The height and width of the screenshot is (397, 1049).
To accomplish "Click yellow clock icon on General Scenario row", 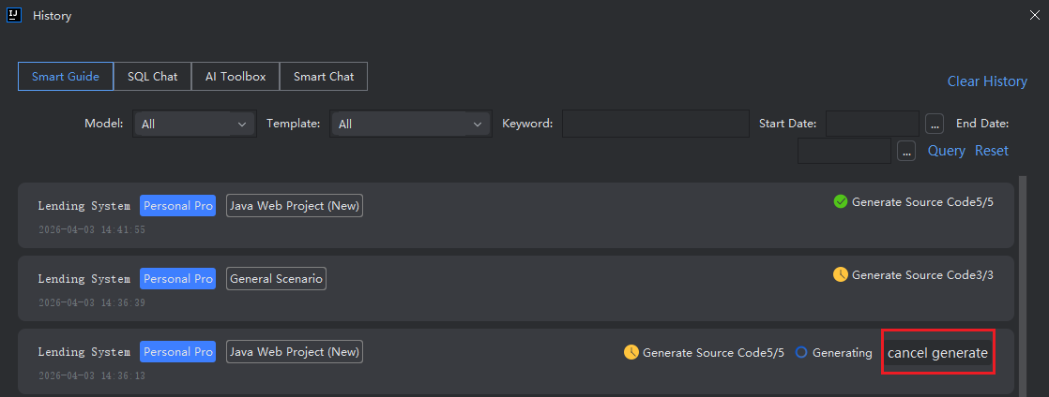I will pyautogui.click(x=841, y=274).
